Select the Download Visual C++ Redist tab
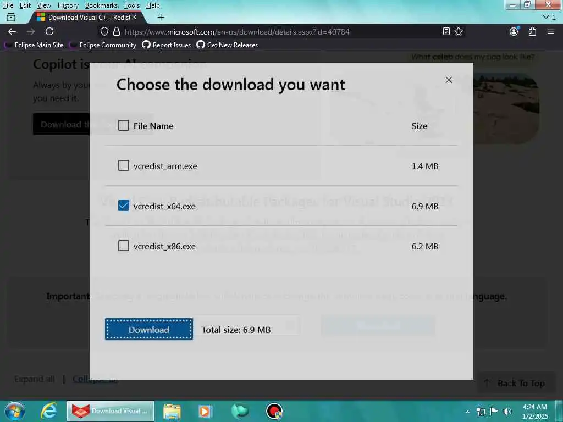This screenshot has height=422, width=563. coord(87,17)
